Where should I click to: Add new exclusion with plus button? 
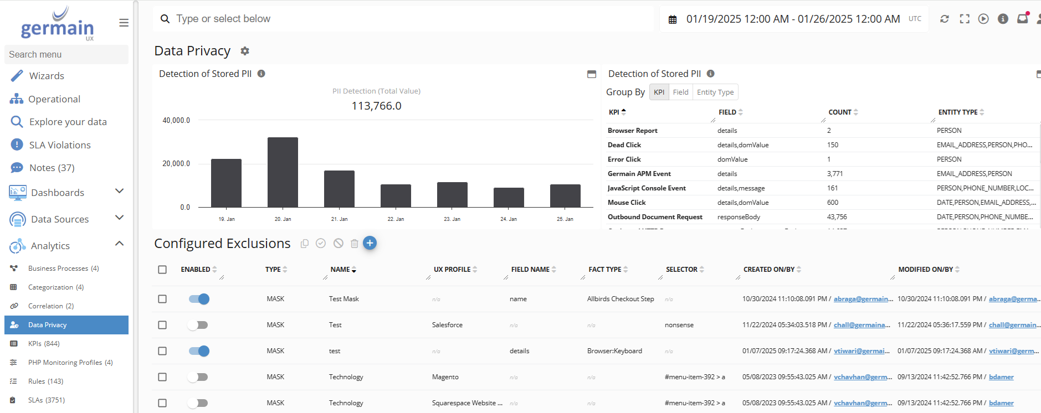tap(370, 243)
